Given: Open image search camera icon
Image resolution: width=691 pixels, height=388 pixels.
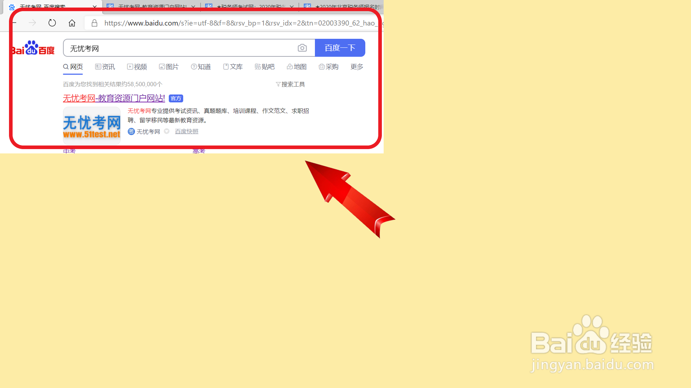Looking at the screenshot, I should 302,48.
